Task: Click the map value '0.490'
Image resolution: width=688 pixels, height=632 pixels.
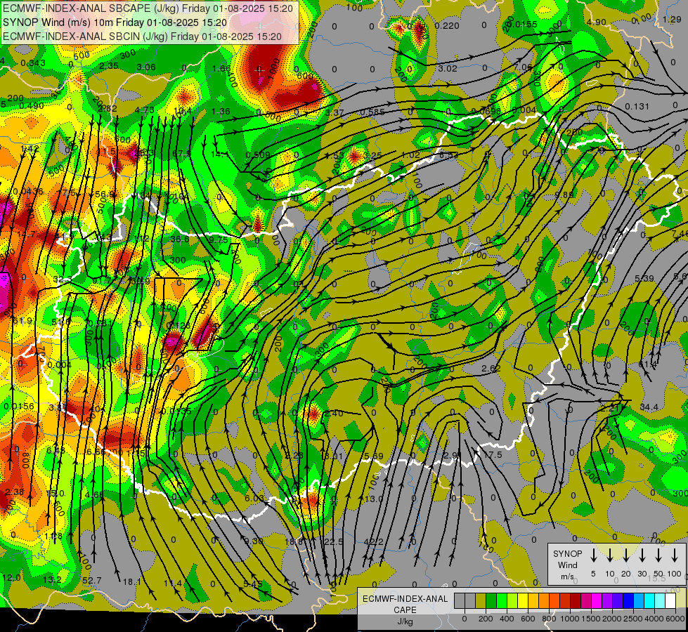Action: pos(32,106)
